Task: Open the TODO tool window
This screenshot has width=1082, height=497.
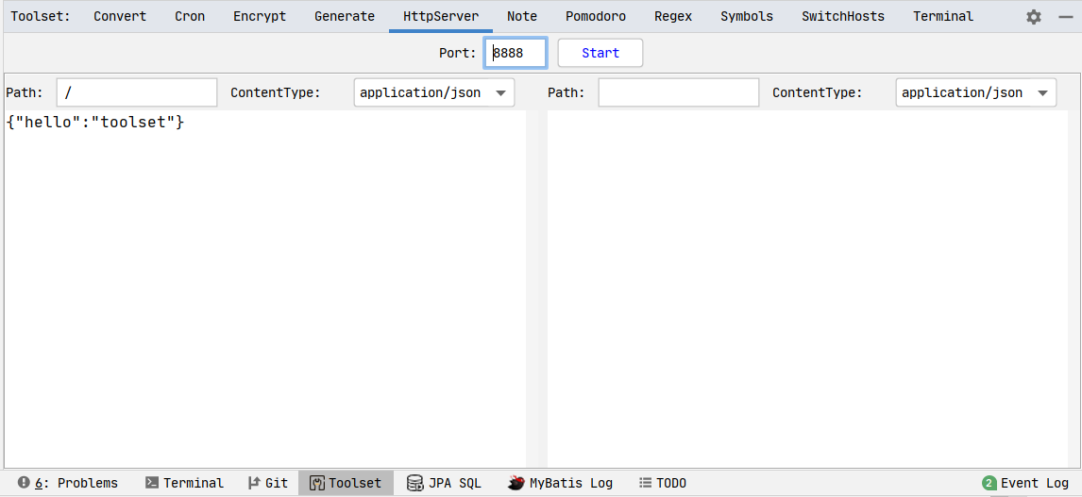Action: click(x=663, y=483)
